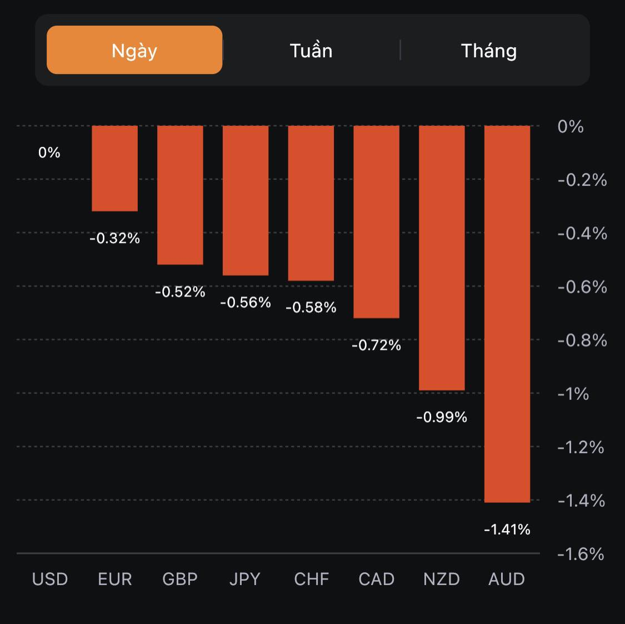This screenshot has height=624, width=625.
Task: Select the NZD currency label
Action: click(x=442, y=579)
